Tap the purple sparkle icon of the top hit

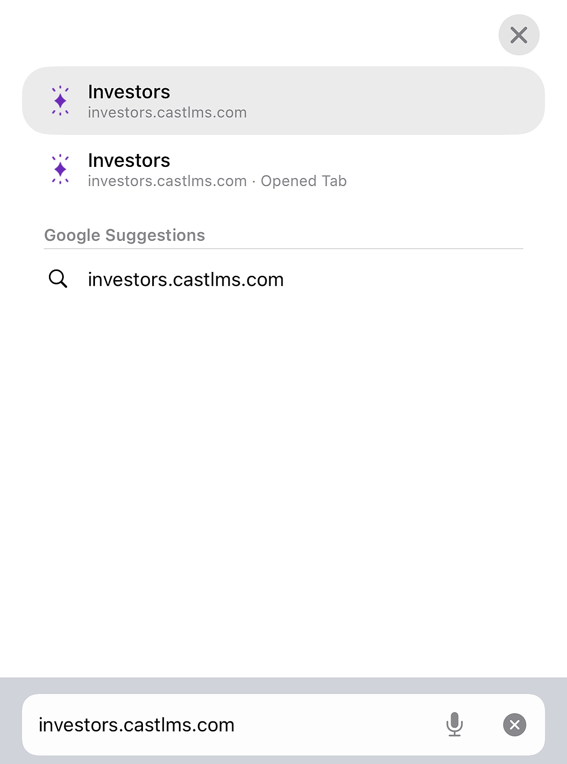pyautogui.click(x=60, y=101)
